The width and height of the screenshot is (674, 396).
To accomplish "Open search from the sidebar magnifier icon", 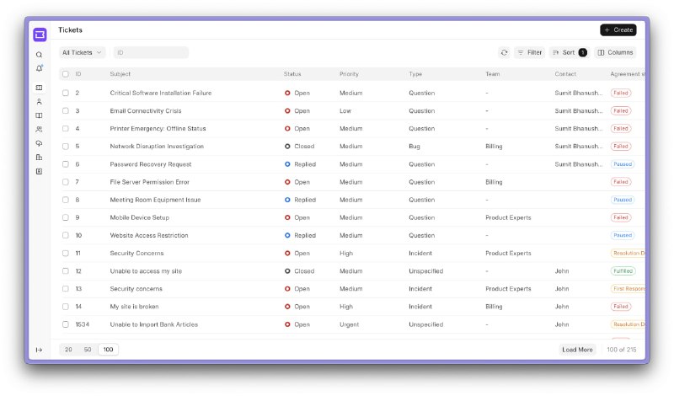I will [39, 55].
